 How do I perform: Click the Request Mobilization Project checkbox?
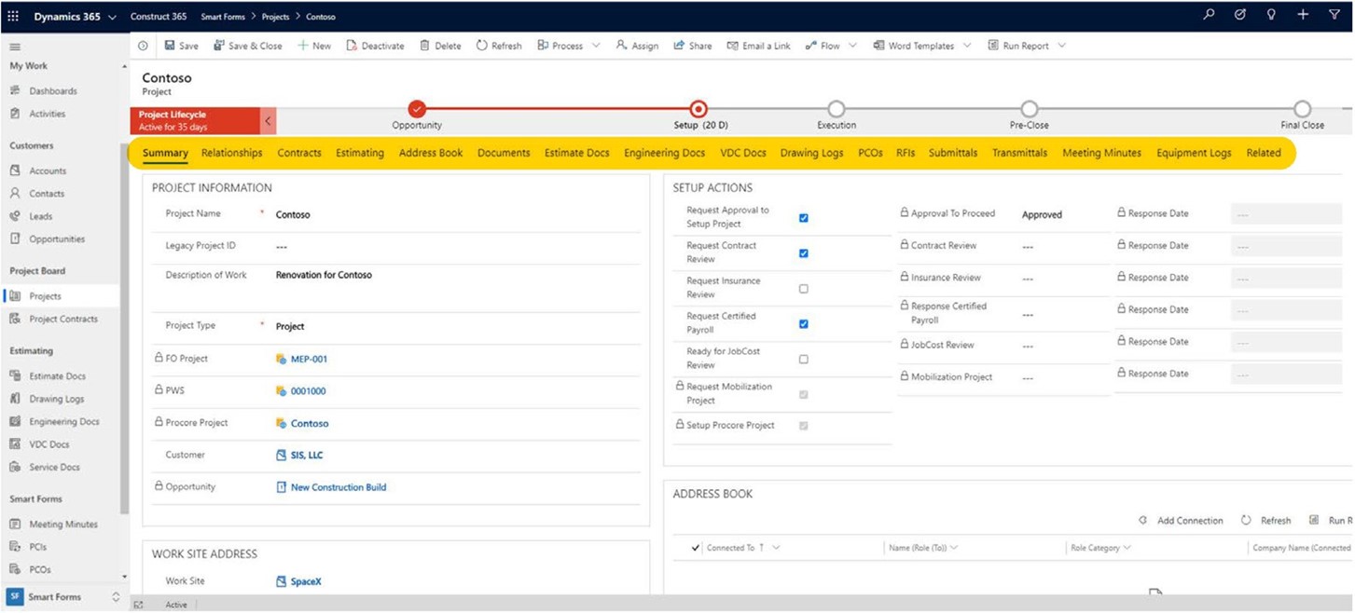[804, 394]
